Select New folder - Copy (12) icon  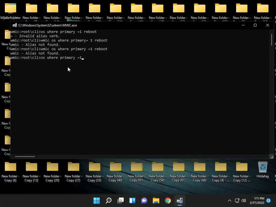pos(242,172)
